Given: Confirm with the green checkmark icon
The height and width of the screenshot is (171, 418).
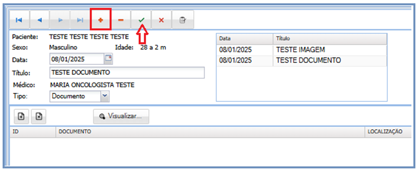Looking at the screenshot, I should point(141,20).
